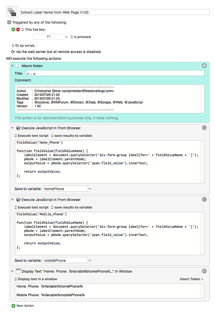Collapse the Display Text action
The height and width of the screenshot is (313, 215).
pyautogui.click(x=12, y=271)
